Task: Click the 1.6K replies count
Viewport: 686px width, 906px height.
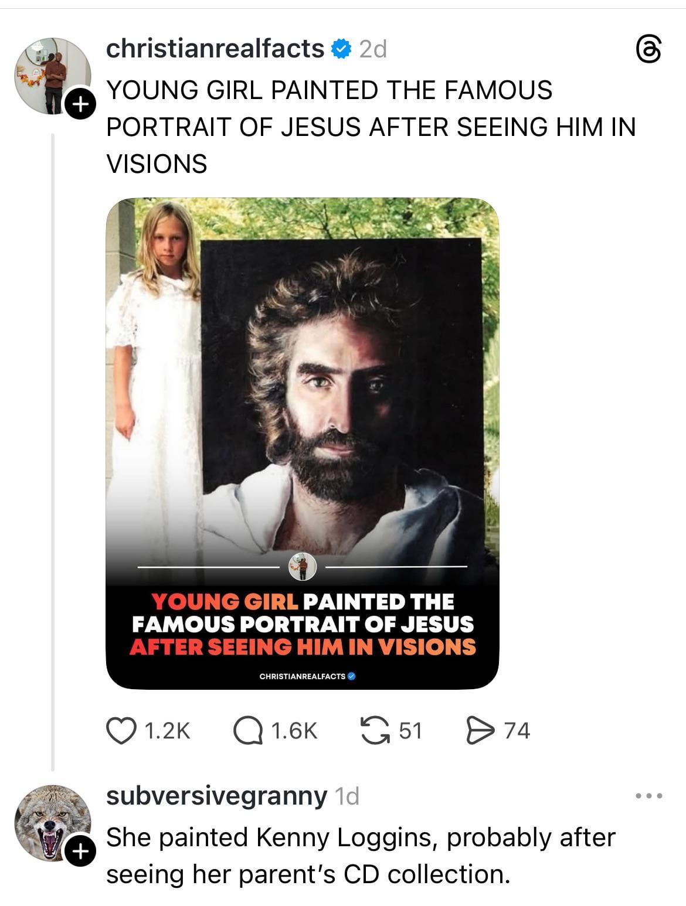Action: pyautogui.click(x=294, y=731)
